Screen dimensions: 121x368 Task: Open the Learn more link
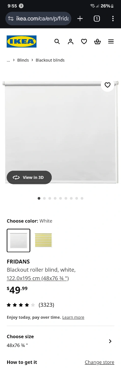tap(73, 317)
